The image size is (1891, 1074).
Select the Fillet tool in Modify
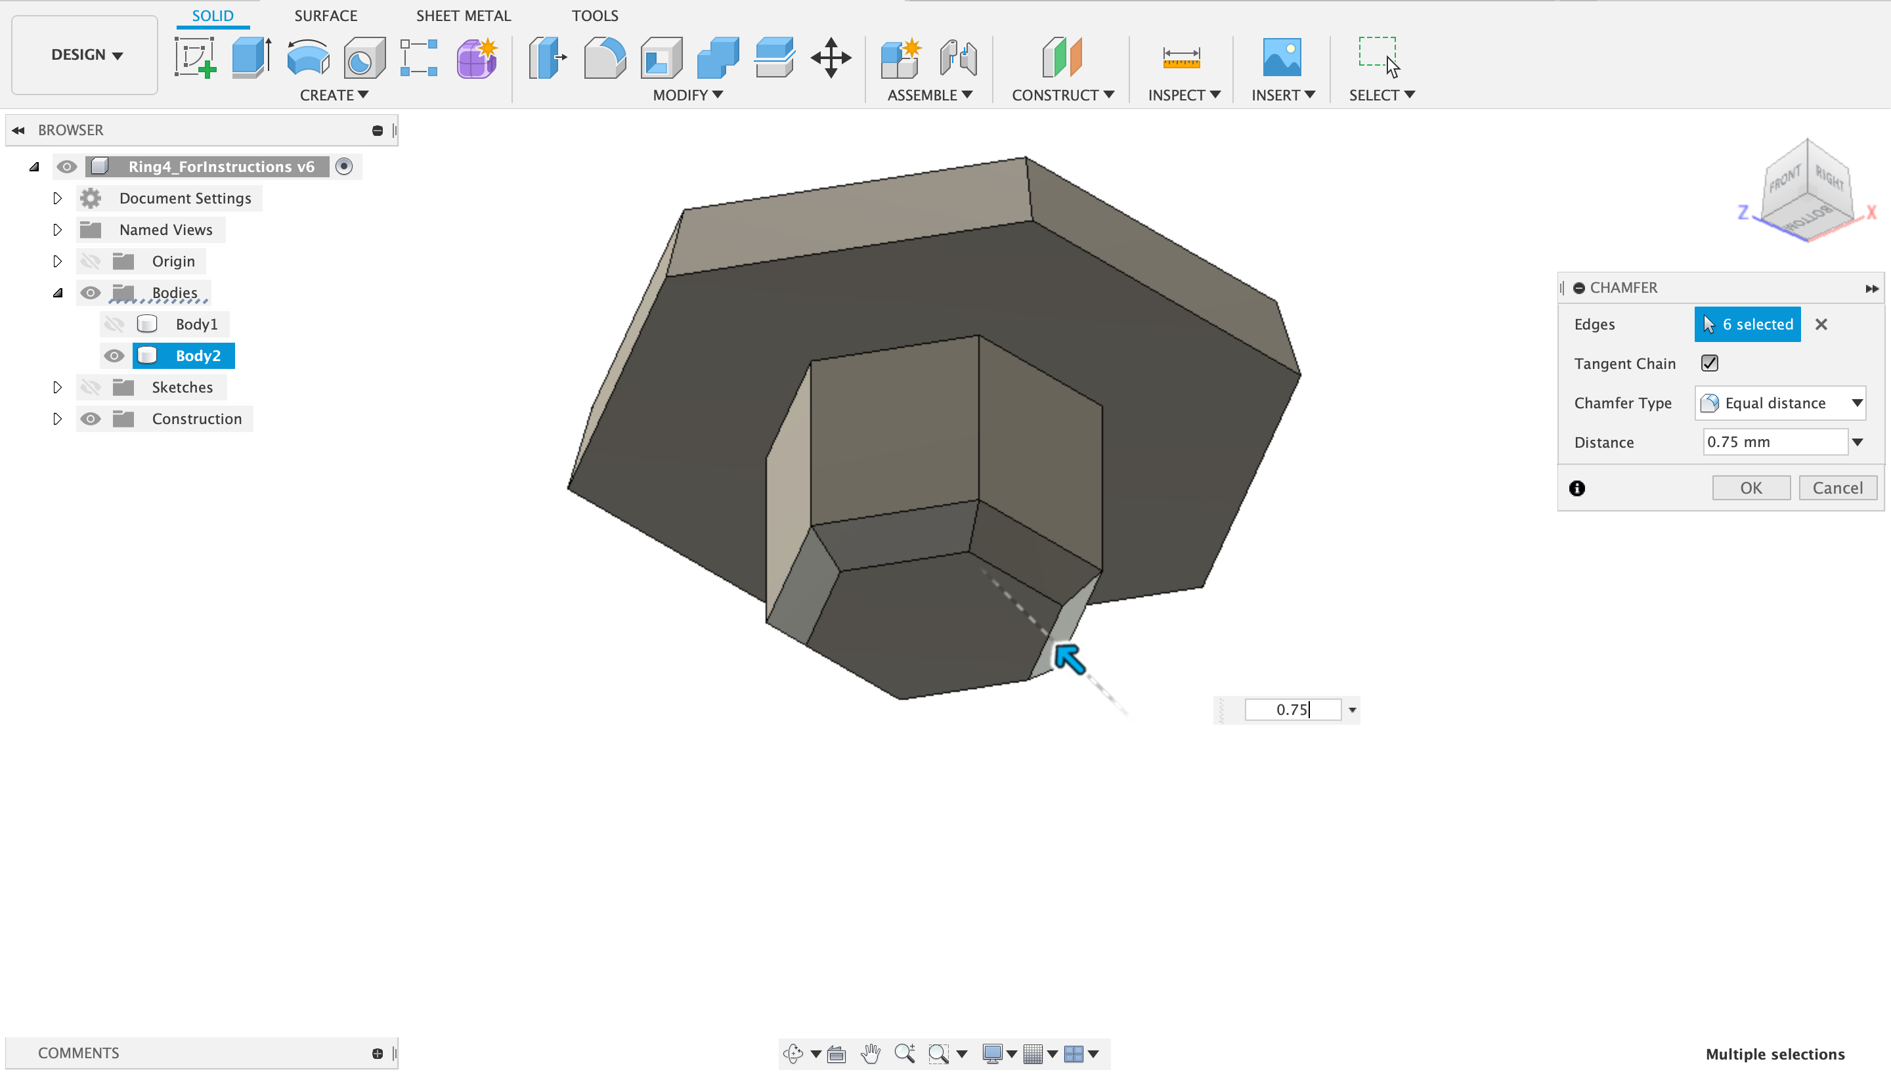coord(604,57)
